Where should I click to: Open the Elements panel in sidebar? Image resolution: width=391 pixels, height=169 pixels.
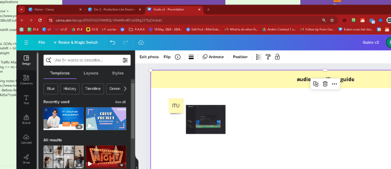coord(26,80)
